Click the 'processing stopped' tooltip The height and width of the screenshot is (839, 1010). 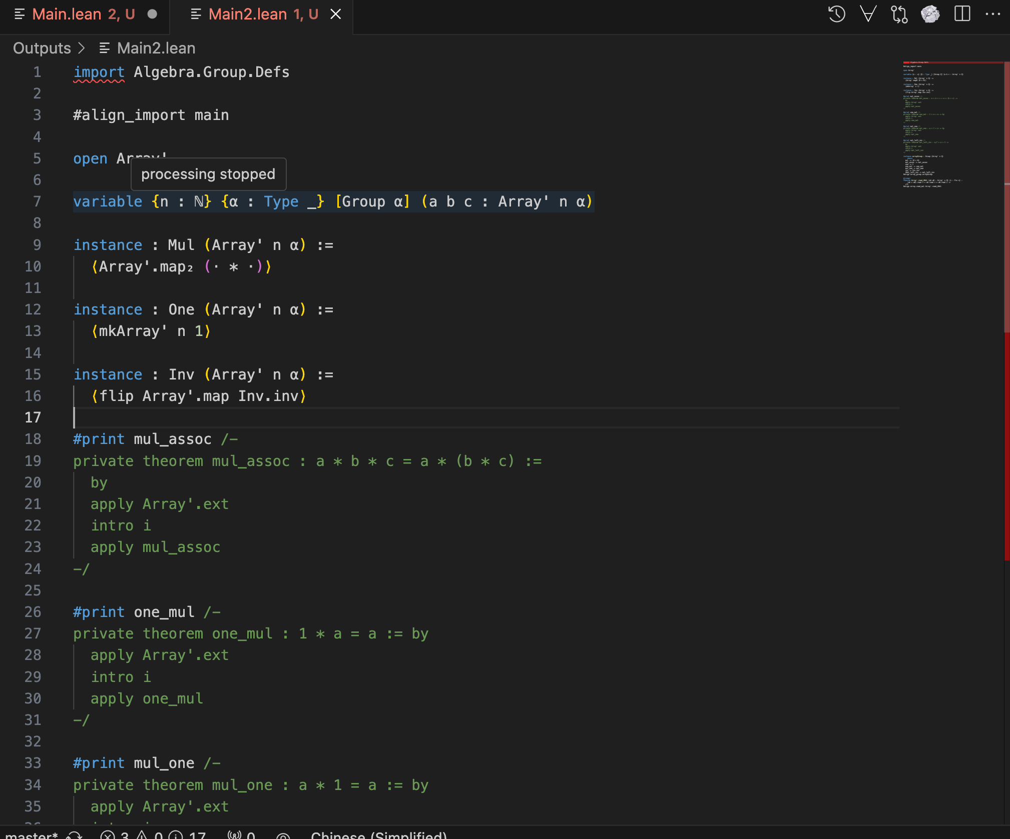[209, 174]
